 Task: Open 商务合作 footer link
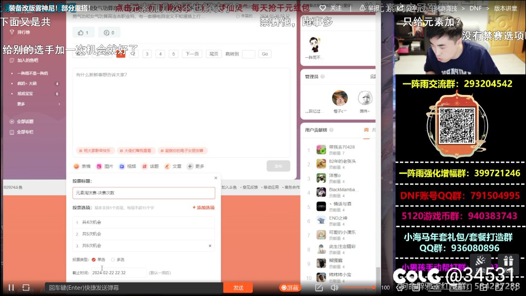click(x=292, y=187)
